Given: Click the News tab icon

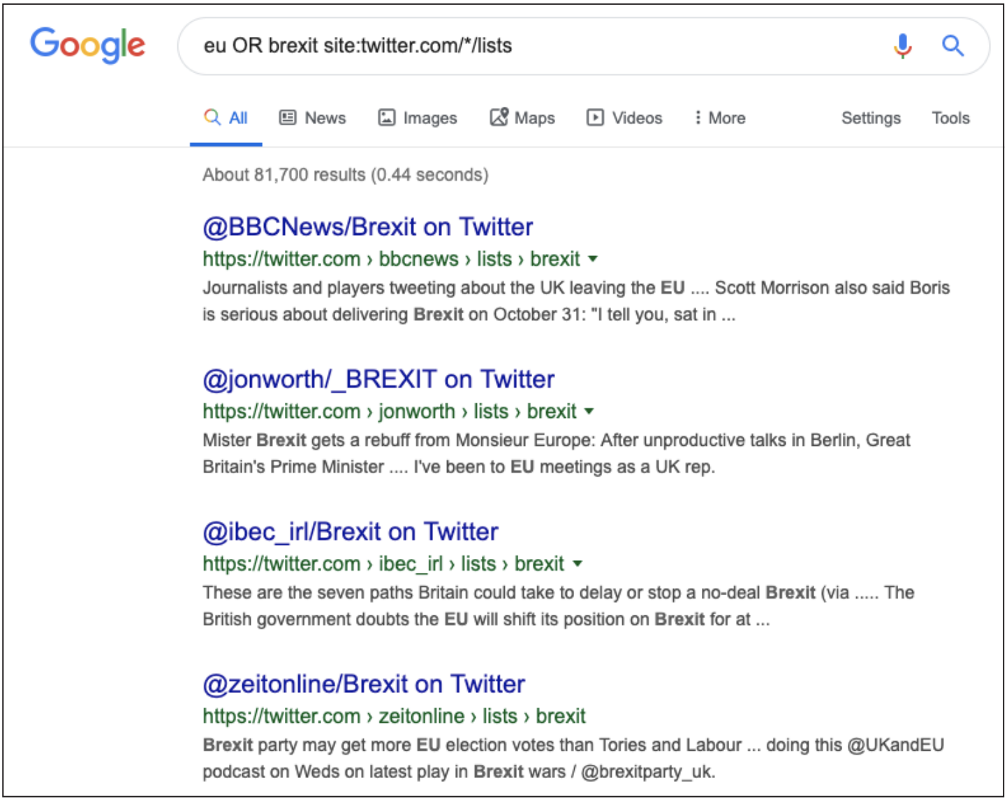Looking at the screenshot, I should tap(288, 118).
